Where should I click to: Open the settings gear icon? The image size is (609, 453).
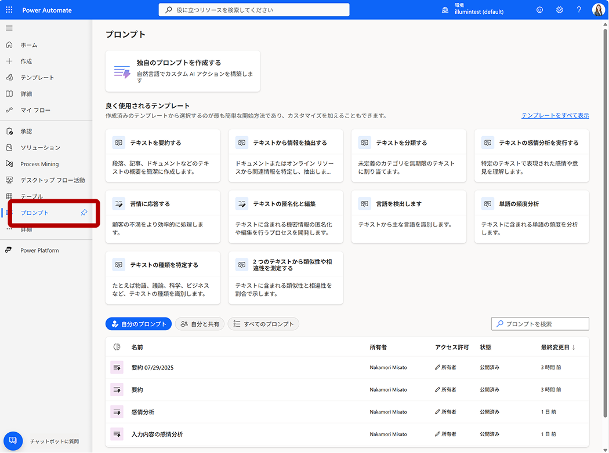559,10
